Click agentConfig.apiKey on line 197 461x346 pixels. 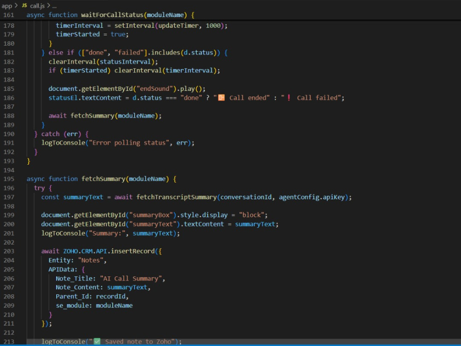312,197
